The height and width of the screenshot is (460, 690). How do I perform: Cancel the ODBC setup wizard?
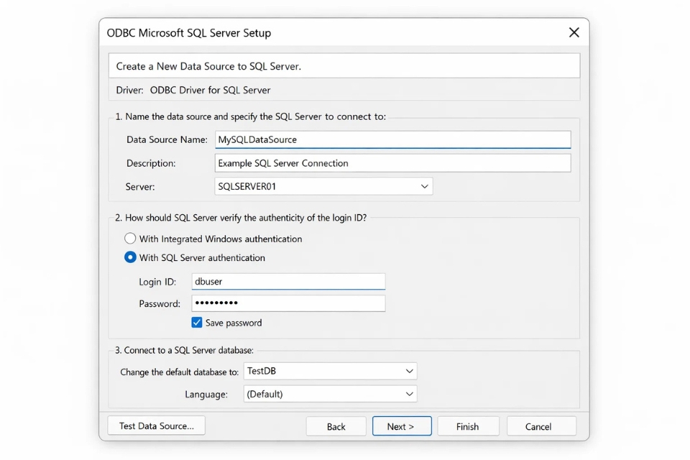click(541, 425)
